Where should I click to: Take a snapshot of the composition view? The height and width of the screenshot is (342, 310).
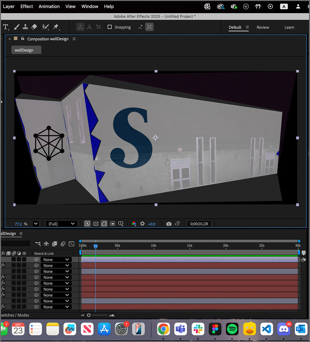[169, 224]
